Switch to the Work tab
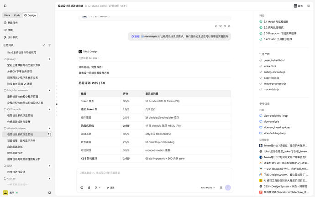315x197 pixels. click(7, 15)
